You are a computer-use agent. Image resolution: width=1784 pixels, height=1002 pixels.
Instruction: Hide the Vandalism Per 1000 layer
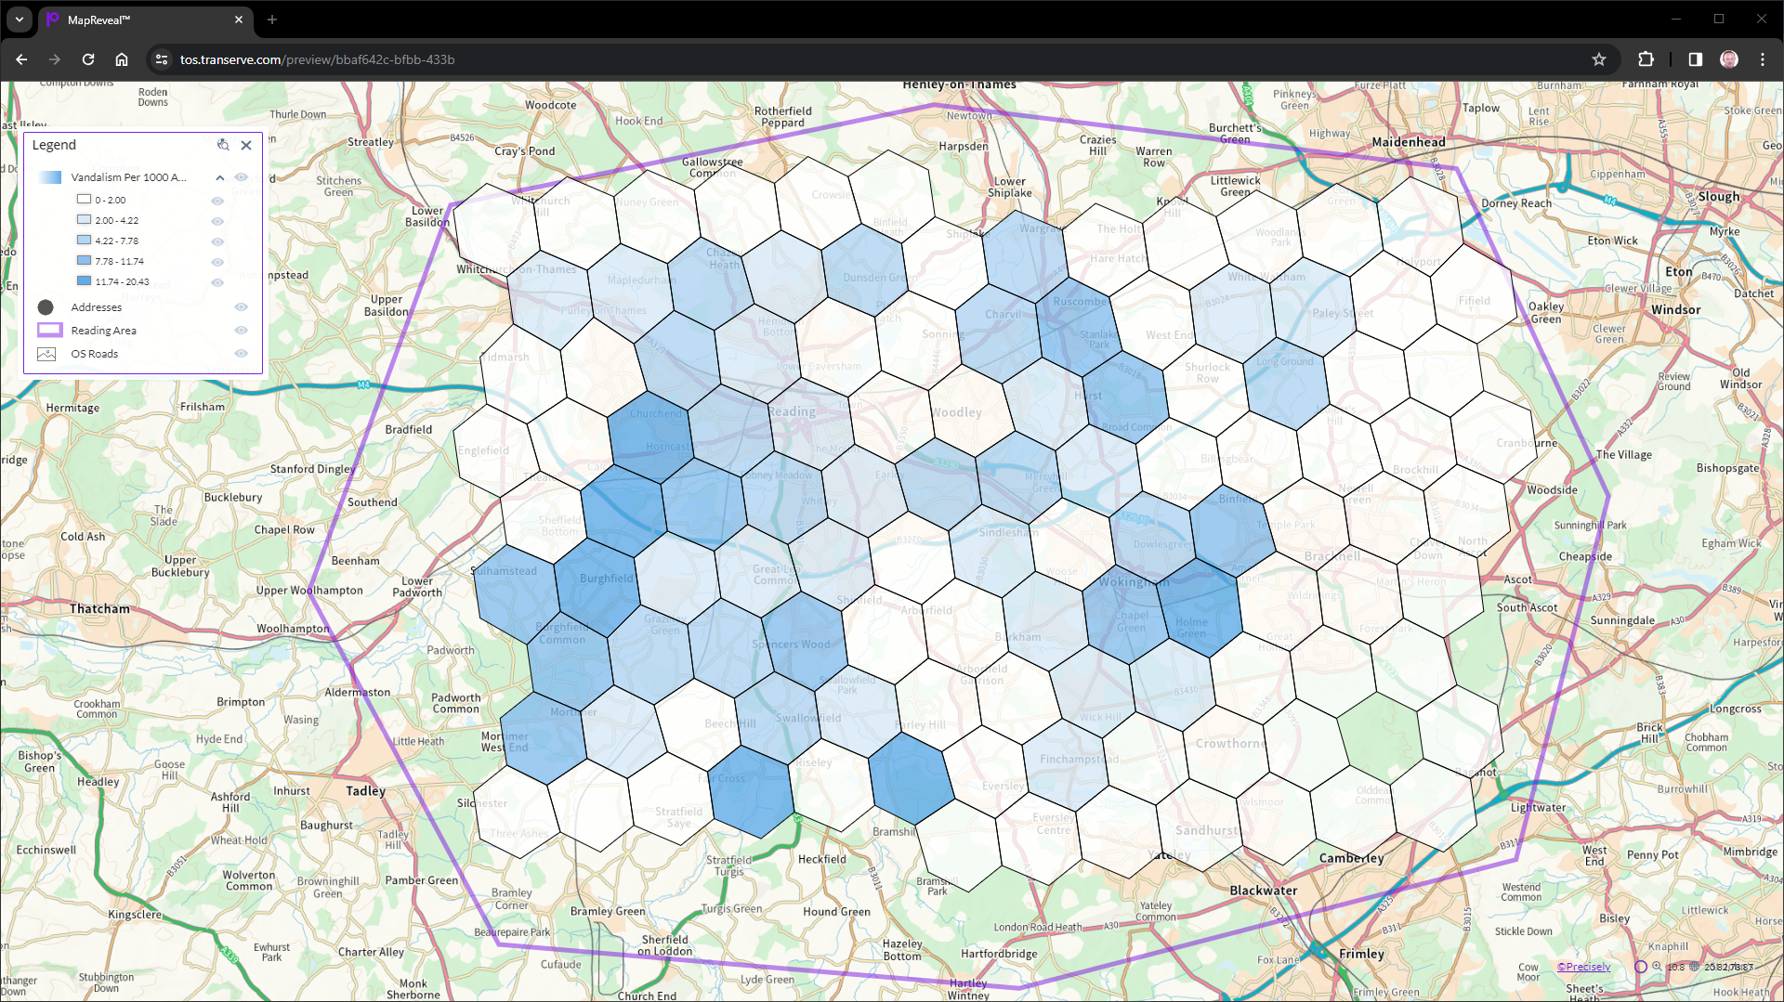(x=241, y=177)
